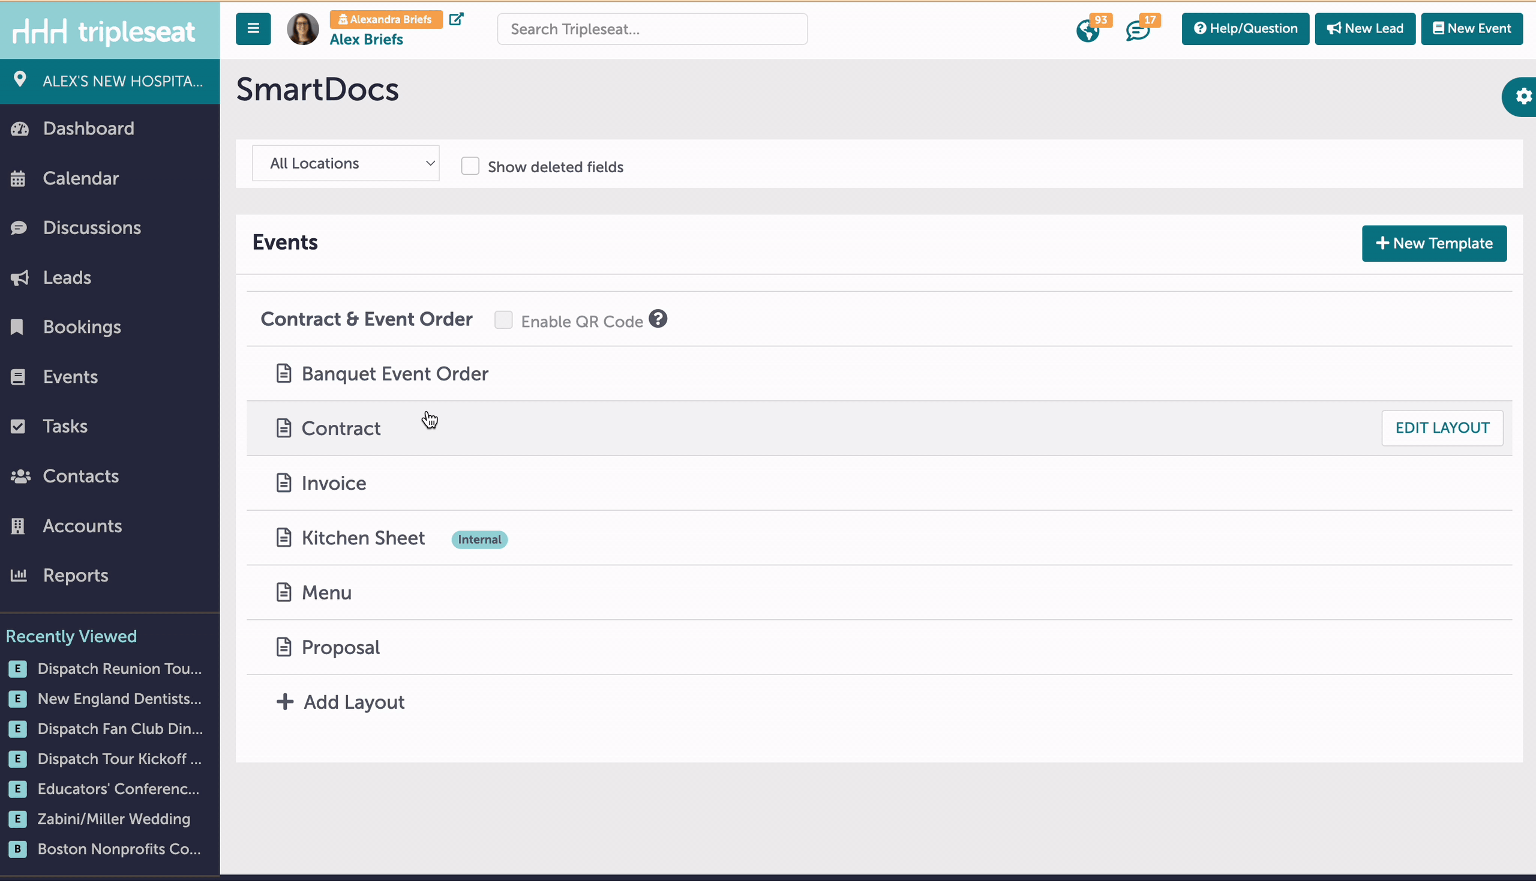The image size is (1536, 881).
Task: Click the Contract document icon
Action: (x=284, y=428)
